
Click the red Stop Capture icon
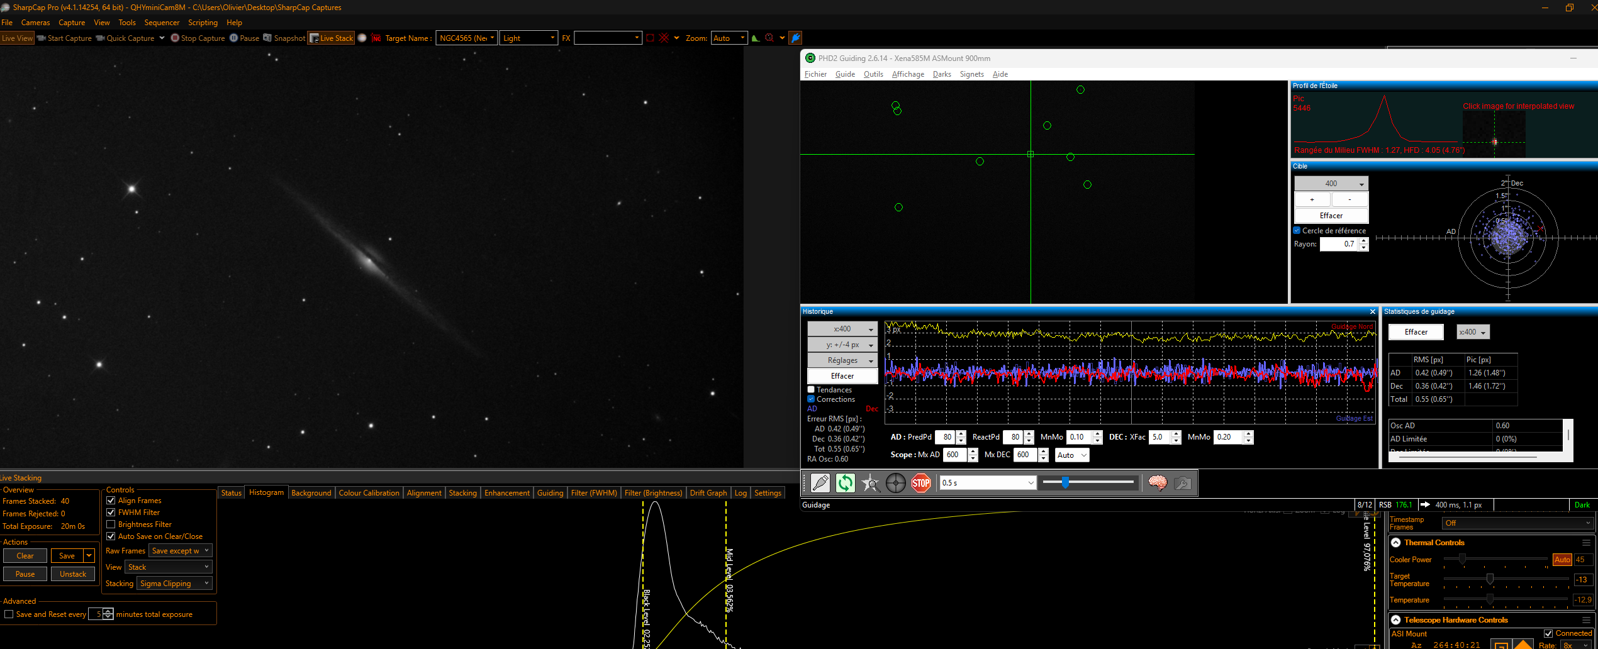175,38
